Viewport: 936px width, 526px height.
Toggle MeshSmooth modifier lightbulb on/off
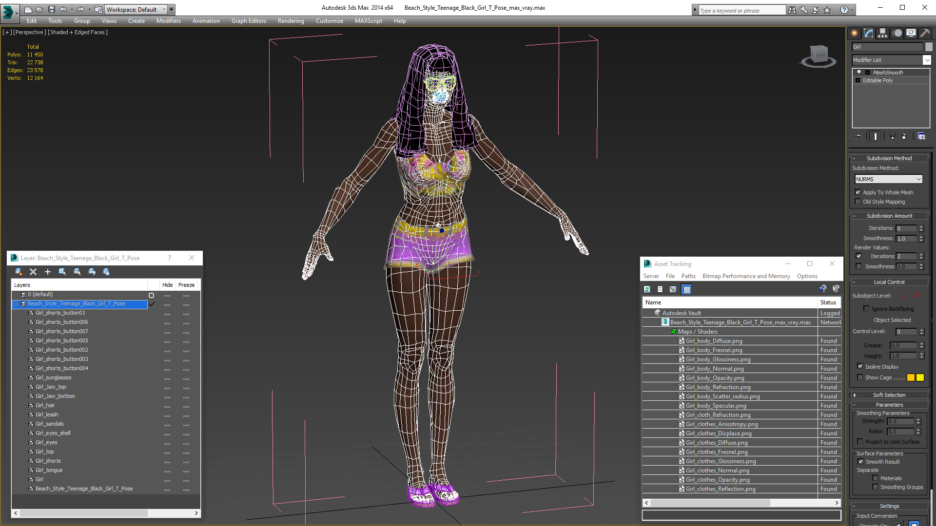(859, 72)
